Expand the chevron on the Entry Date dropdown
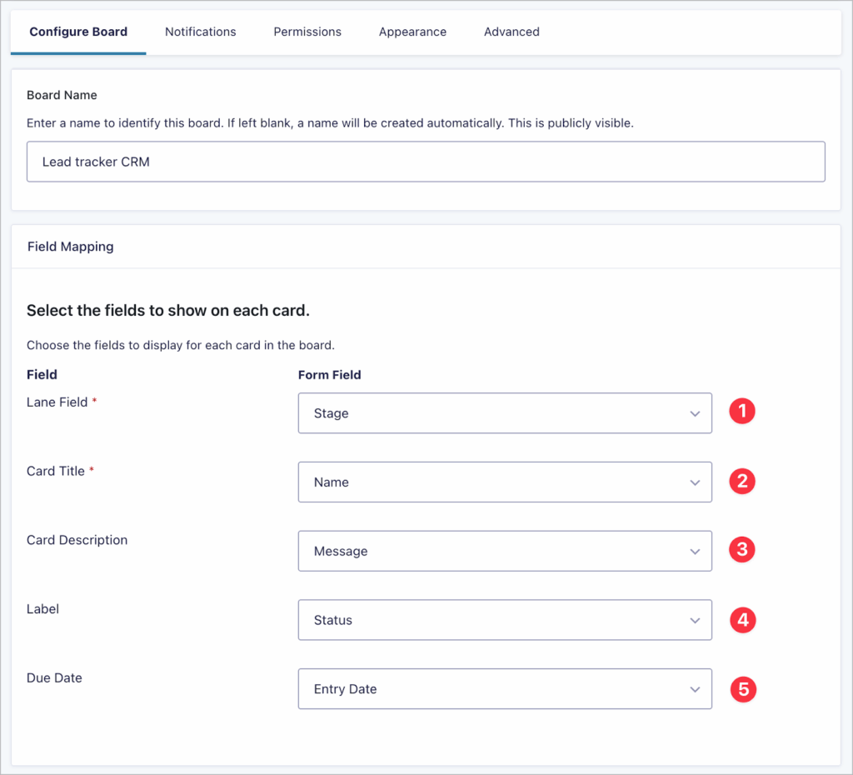Viewport: 853px width, 775px height. coord(695,689)
